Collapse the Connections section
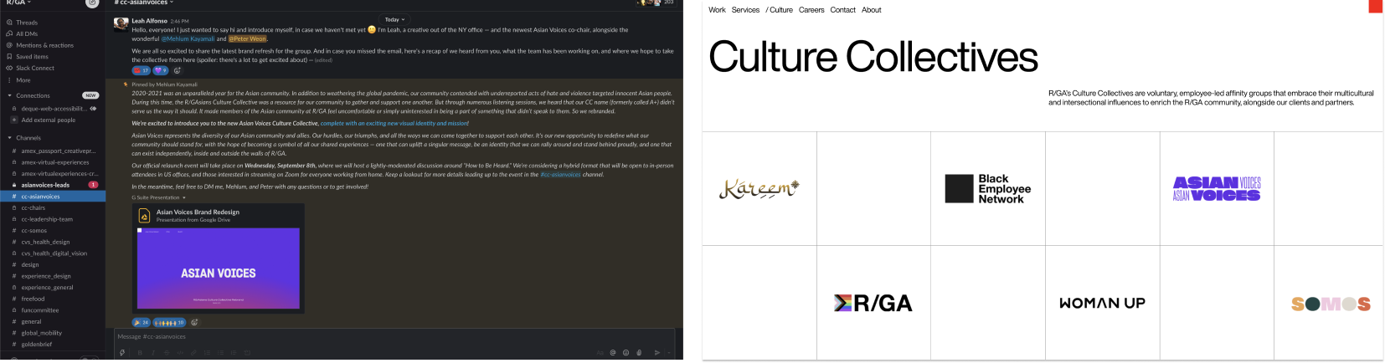The height and width of the screenshot is (363, 1385). tap(9, 95)
